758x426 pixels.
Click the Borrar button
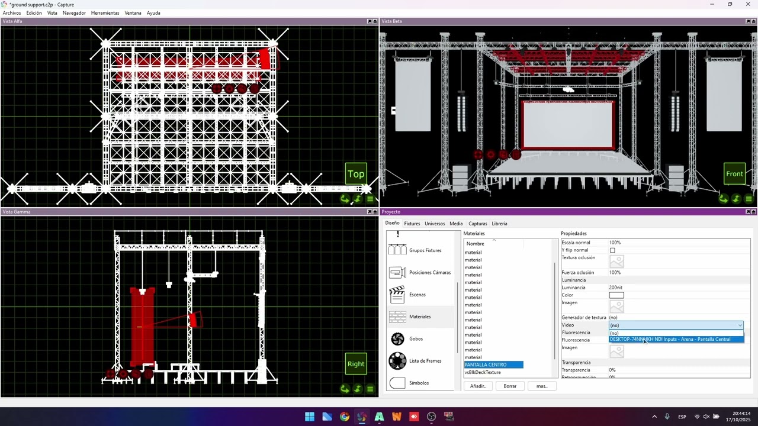click(510, 386)
